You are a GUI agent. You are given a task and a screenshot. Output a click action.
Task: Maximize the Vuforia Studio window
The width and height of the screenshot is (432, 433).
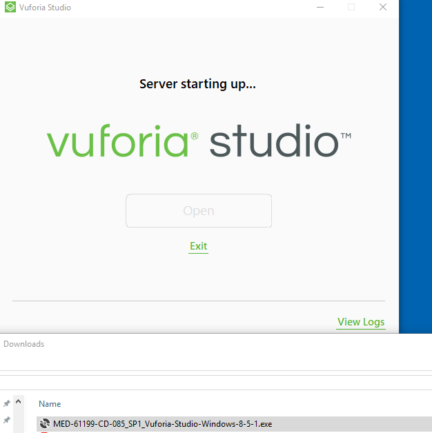[351, 7]
